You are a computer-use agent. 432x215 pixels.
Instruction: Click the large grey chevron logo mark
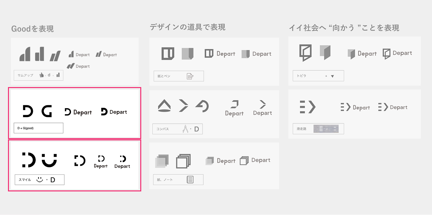(x=183, y=106)
